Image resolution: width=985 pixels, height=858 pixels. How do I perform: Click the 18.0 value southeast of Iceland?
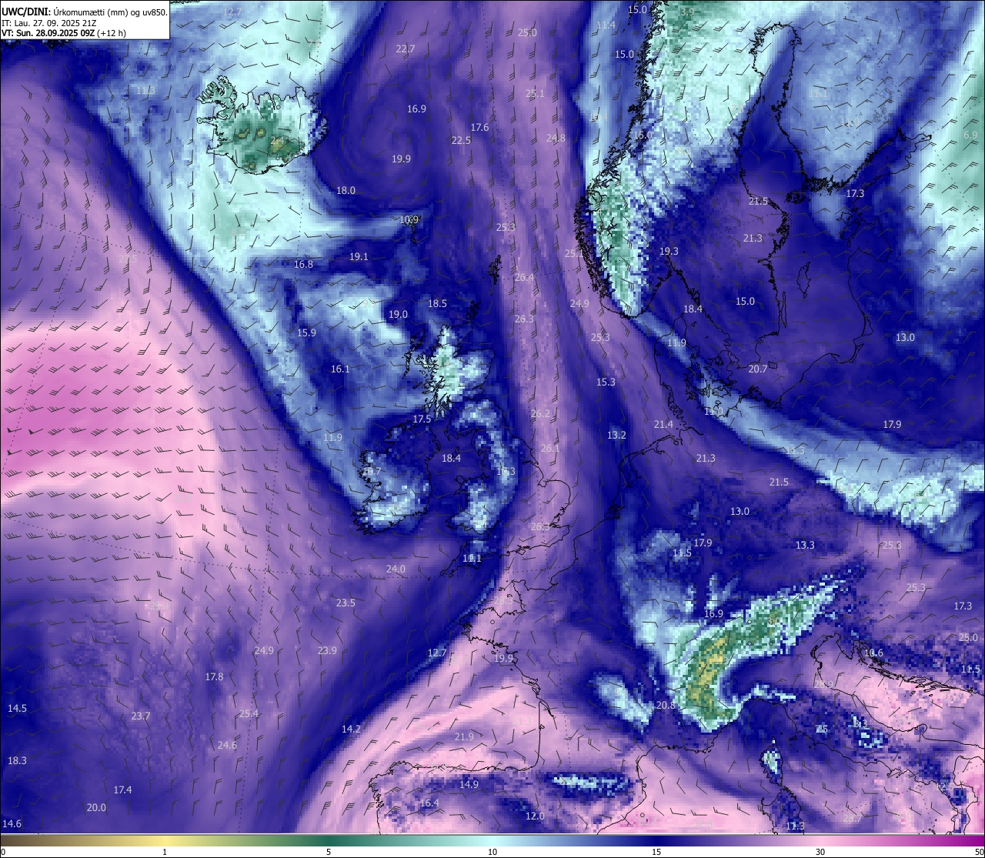click(346, 191)
